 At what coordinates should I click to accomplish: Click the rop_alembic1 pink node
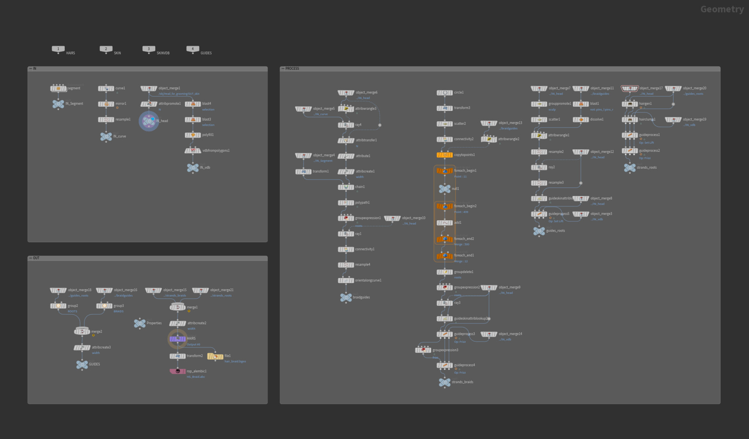pos(177,371)
